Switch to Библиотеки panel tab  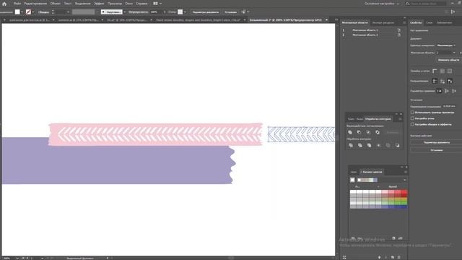pos(445,22)
